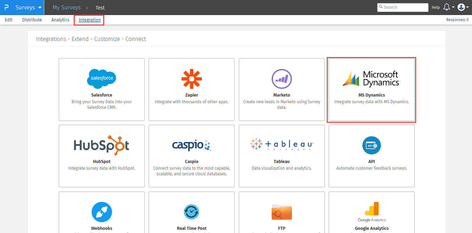Click the Microsoft Dynamics logo
Screen dimensions: 472x233
[x=371, y=79]
